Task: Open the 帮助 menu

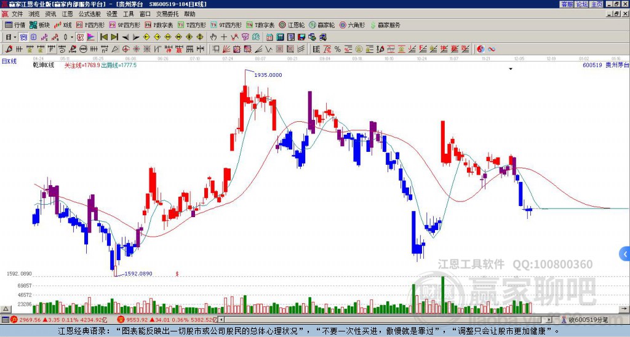Action: coord(189,14)
